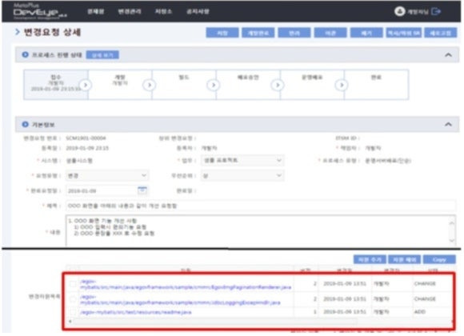
Task: Open the 업무 dropdown showing 샘플 프로젝트
Action: 242,160
